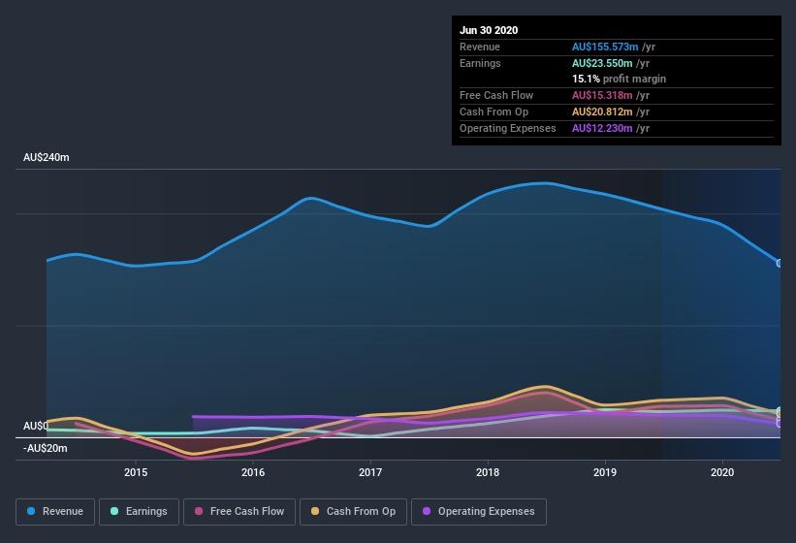Click the Revenue label in the tooltip
Screen dimensions: 796x543
coord(480,47)
